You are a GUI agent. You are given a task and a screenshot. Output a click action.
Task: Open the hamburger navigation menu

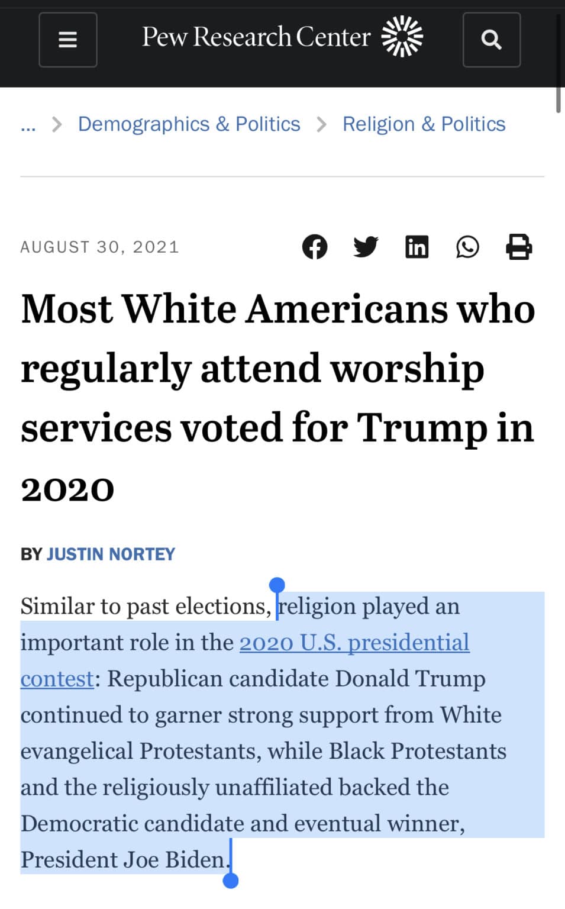(68, 40)
